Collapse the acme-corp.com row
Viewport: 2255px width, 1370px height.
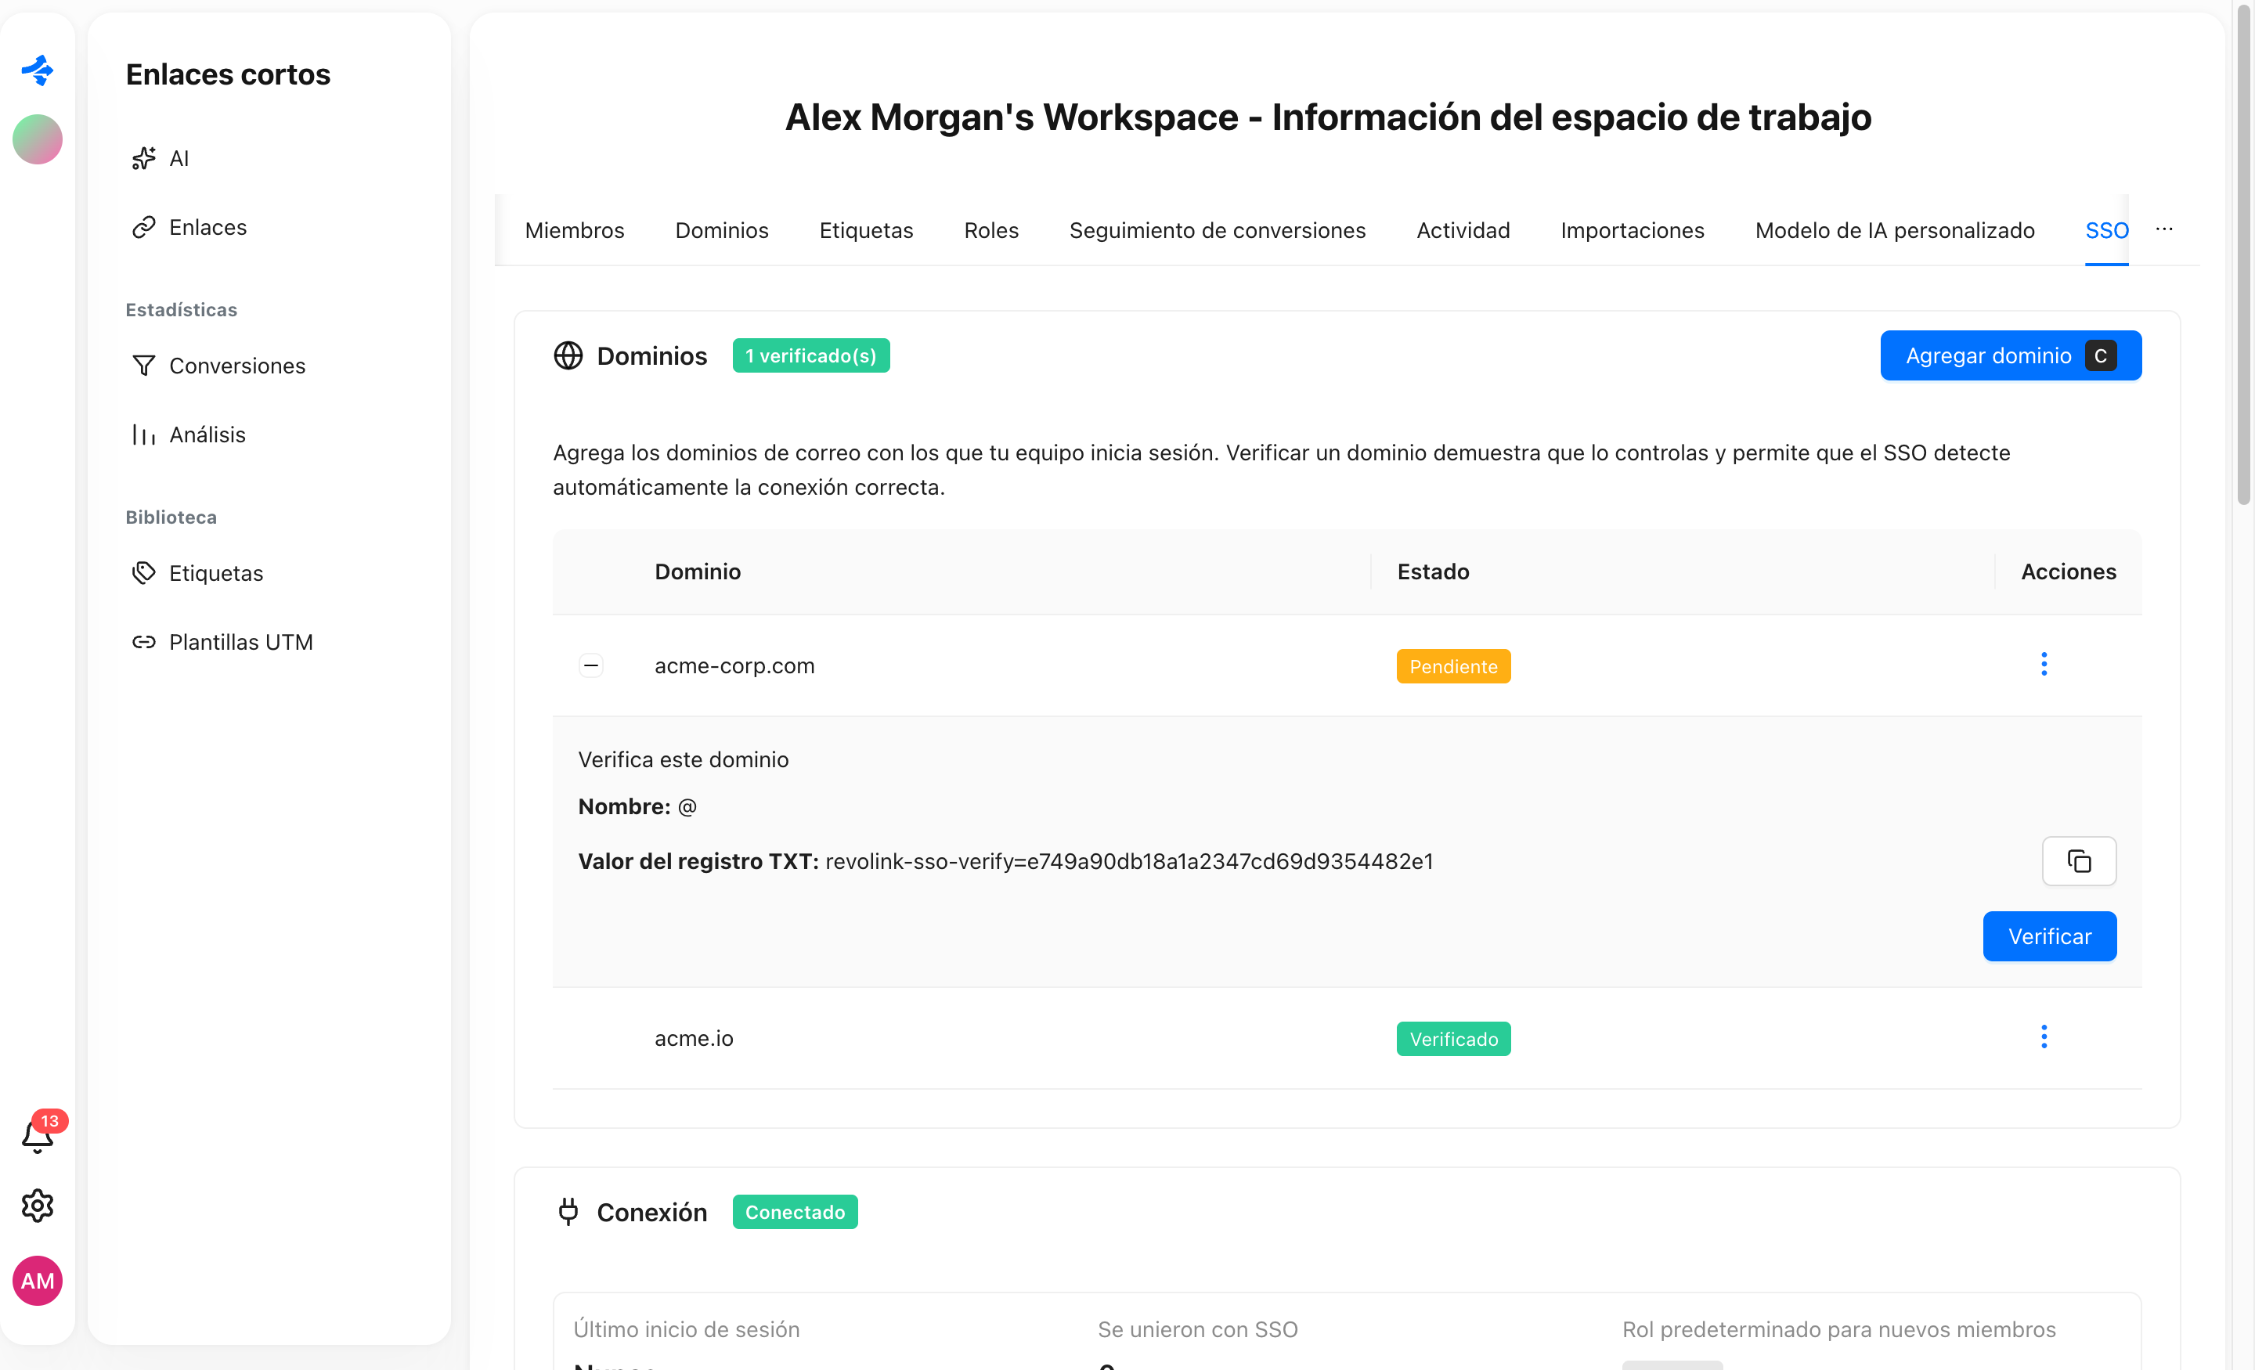[x=591, y=665]
